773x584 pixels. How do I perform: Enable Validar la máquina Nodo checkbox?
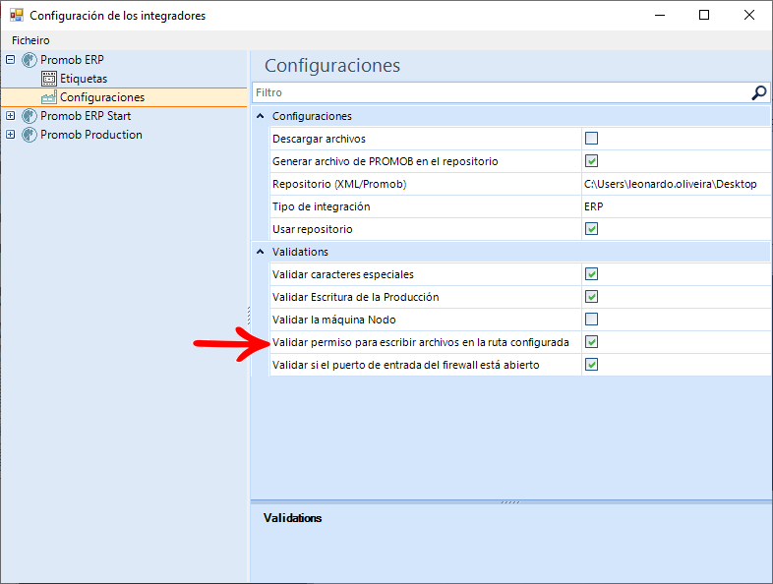(592, 320)
